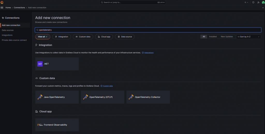
Task: Click the magnifier in connection search field
Action: point(37,30)
